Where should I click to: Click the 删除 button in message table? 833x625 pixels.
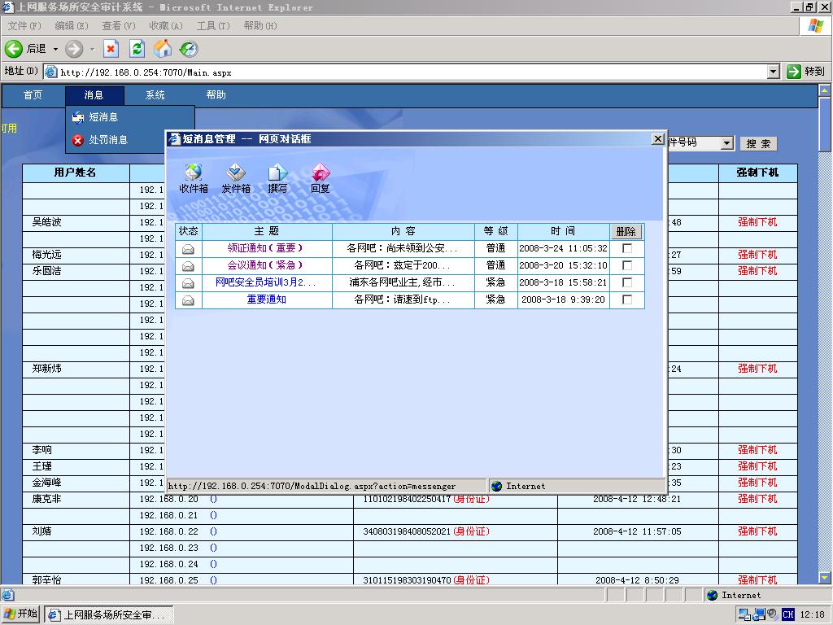pos(626,232)
